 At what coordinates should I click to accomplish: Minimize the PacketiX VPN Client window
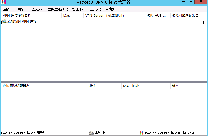tap(183, 2)
